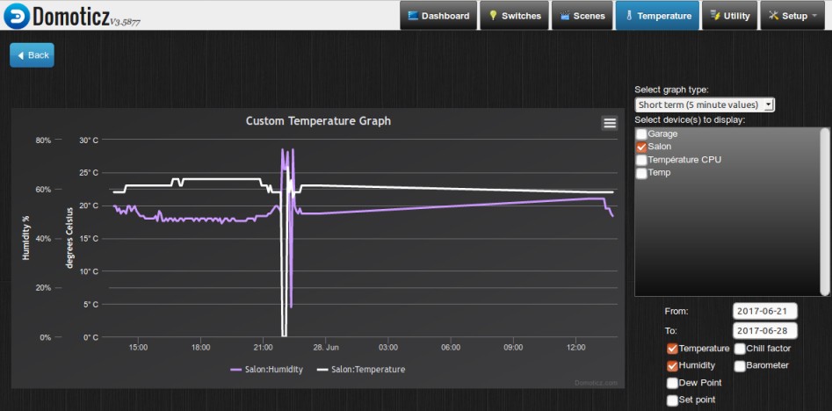832x411 pixels.
Task: Enable the Temp device checkbox
Action: 641,173
